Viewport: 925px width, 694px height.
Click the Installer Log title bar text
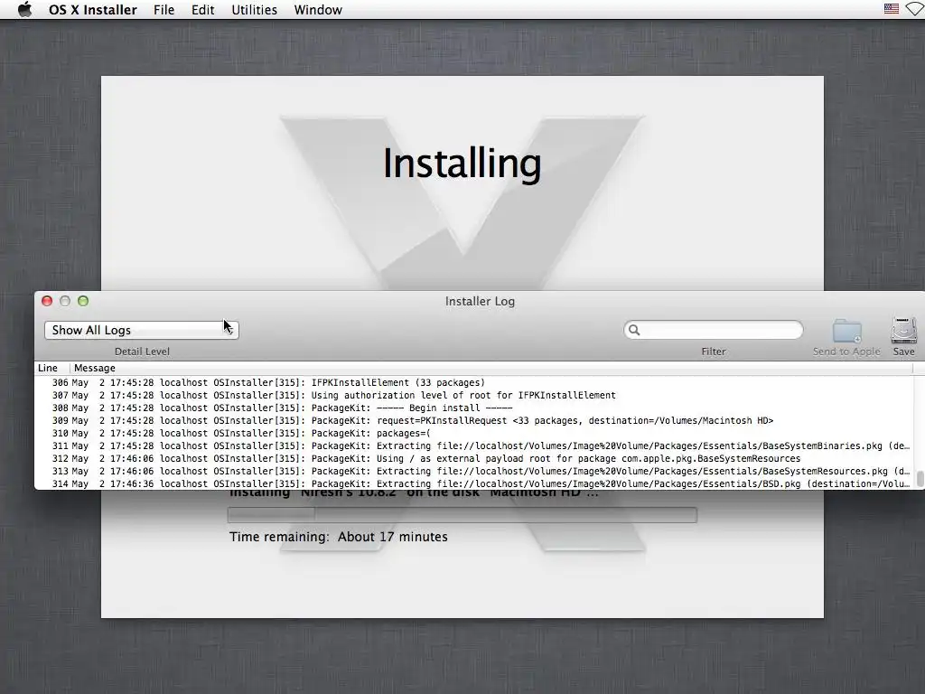point(480,302)
